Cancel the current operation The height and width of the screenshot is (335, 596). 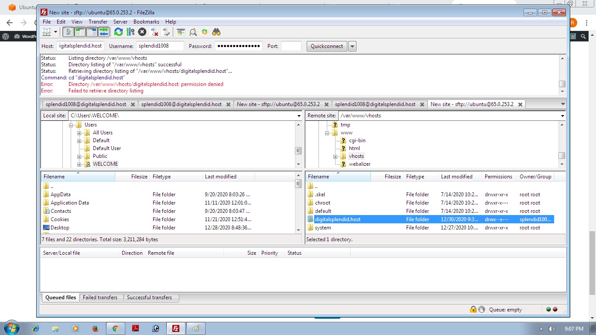pos(142,32)
